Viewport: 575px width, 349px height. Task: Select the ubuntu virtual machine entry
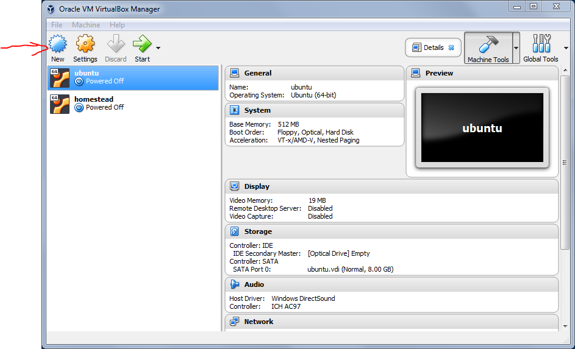(x=133, y=77)
